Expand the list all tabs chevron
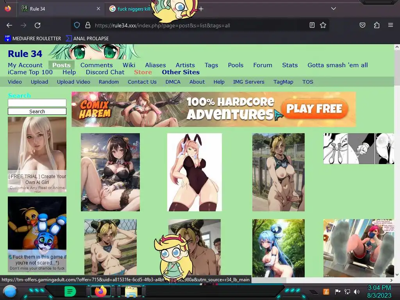400x300 pixels. [334, 9]
